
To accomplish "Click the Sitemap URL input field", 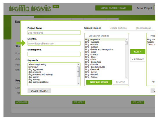I will (x=54, y=54).
